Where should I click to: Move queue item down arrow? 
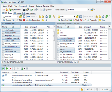point(18,68)
